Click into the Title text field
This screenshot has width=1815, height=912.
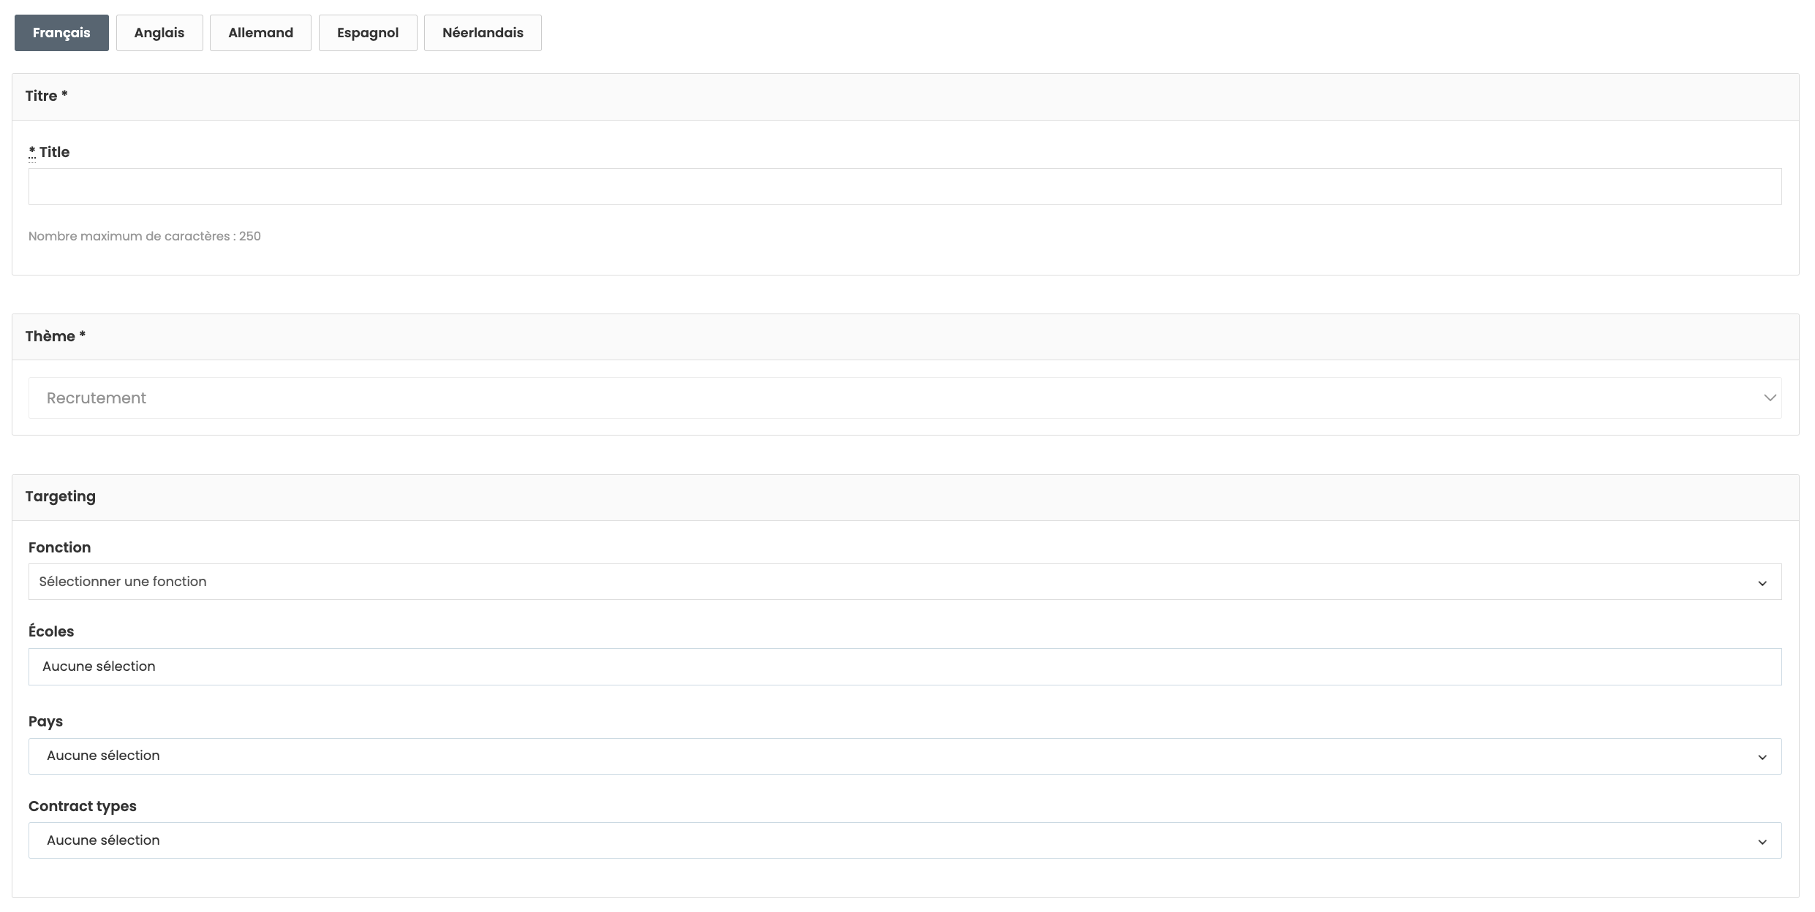pos(905,186)
